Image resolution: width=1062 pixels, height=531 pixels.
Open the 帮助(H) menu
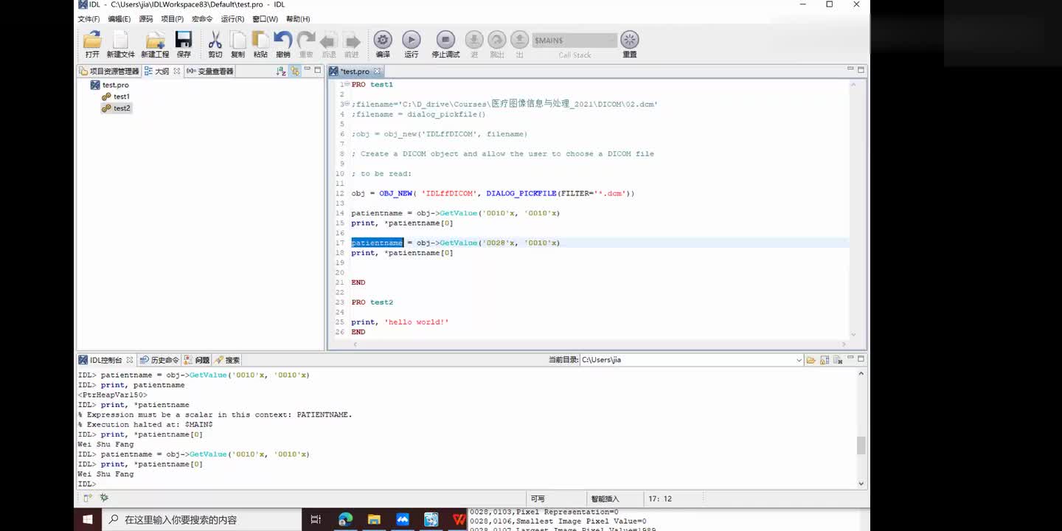click(x=298, y=19)
